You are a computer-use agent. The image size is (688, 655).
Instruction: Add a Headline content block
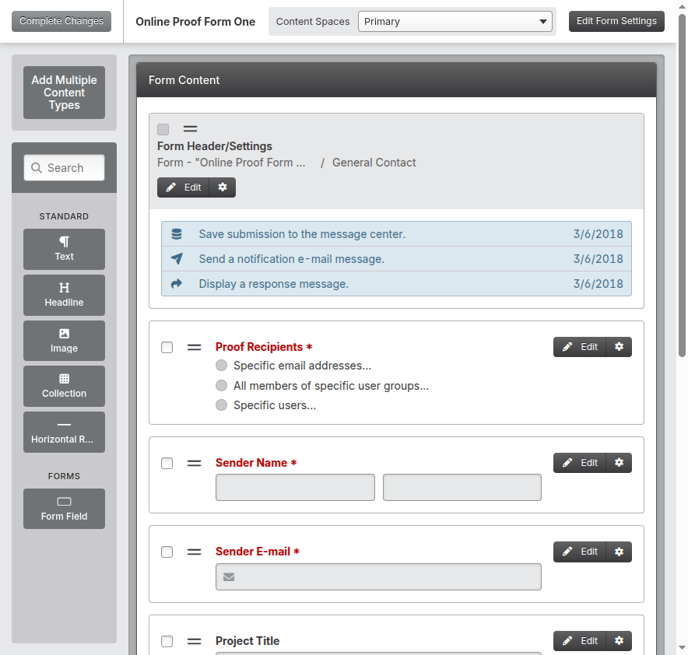[64, 295]
